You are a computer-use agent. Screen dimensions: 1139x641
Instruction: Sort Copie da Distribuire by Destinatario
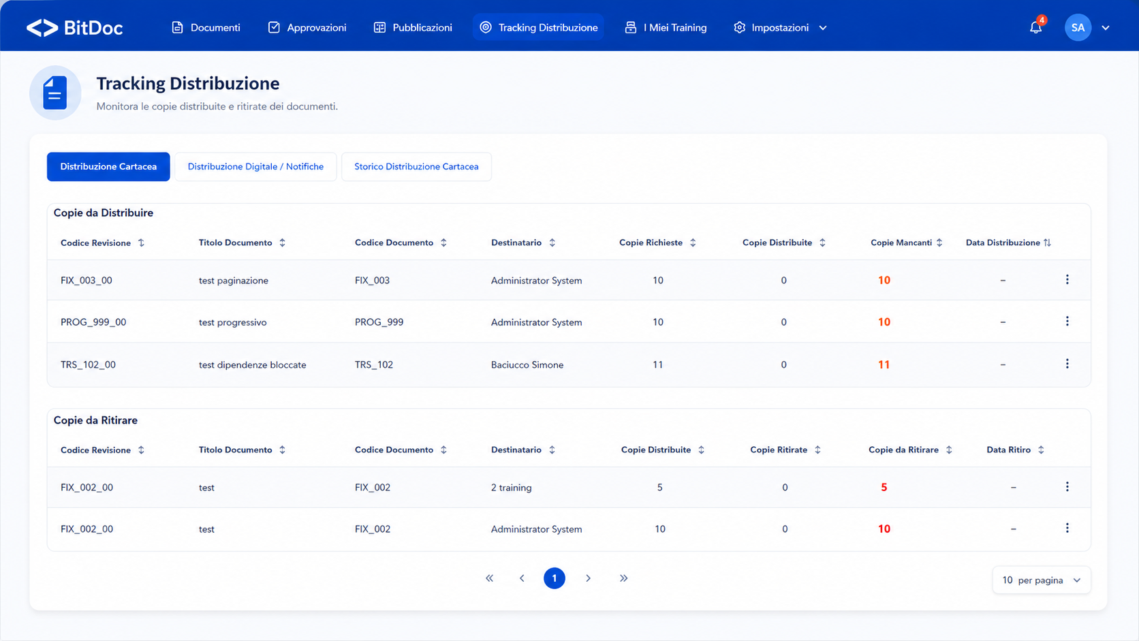pos(552,243)
